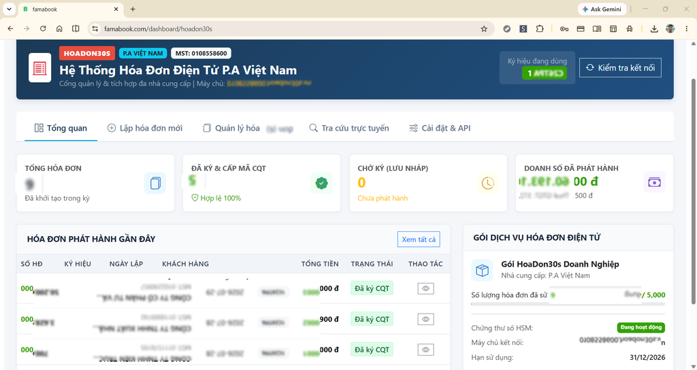
Task: Open the extensions puzzle icon
Action: tap(540, 29)
